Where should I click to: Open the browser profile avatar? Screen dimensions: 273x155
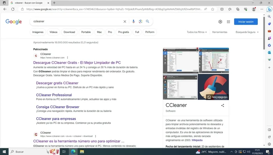254,9
